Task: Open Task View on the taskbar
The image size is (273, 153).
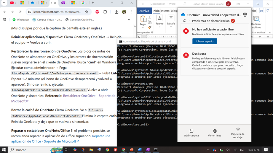Action: click(x=66, y=150)
